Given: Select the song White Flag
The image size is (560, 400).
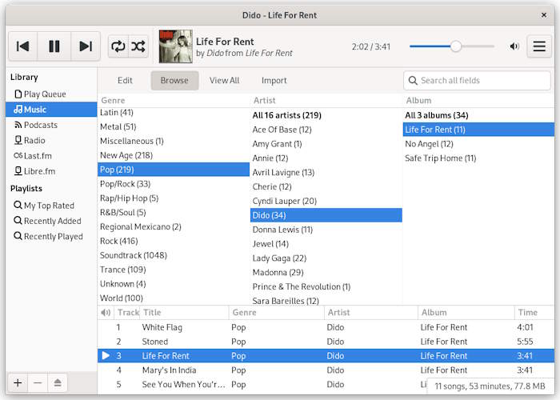Looking at the screenshot, I should [326, 327].
